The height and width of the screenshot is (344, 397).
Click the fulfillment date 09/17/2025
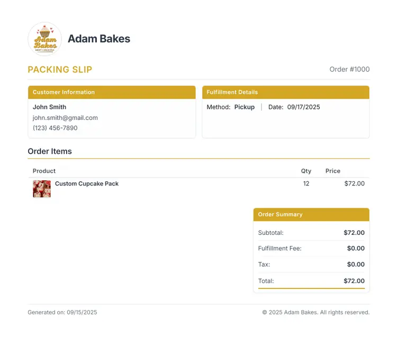coord(304,107)
